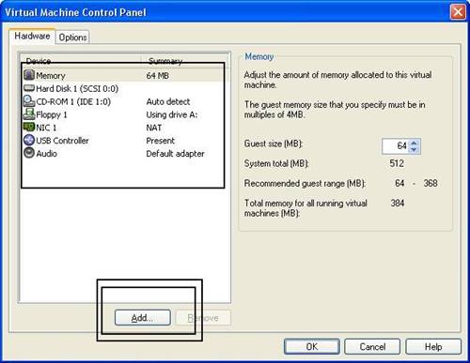Open the Hardware tab

[x=32, y=37]
